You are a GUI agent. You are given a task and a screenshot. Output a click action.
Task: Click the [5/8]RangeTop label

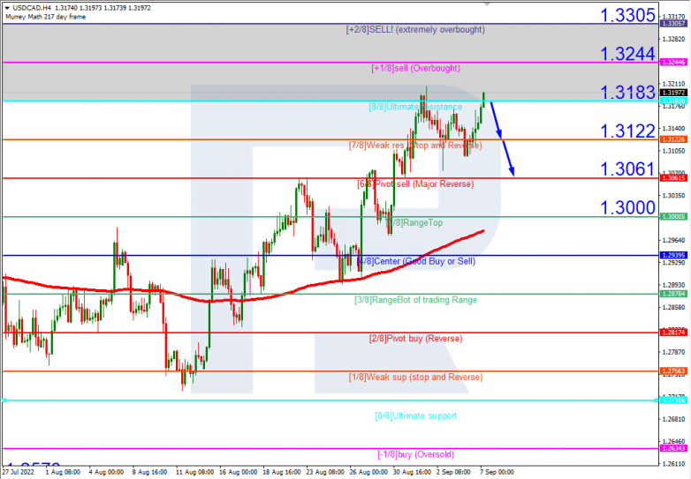pos(414,222)
